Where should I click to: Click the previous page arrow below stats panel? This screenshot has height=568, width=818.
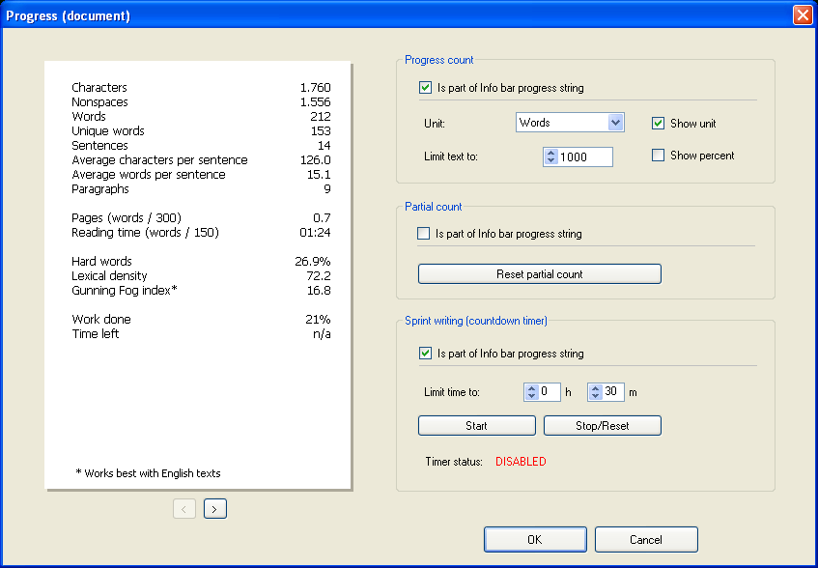click(x=183, y=508)
